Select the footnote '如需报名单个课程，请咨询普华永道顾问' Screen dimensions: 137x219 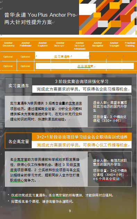42,202
